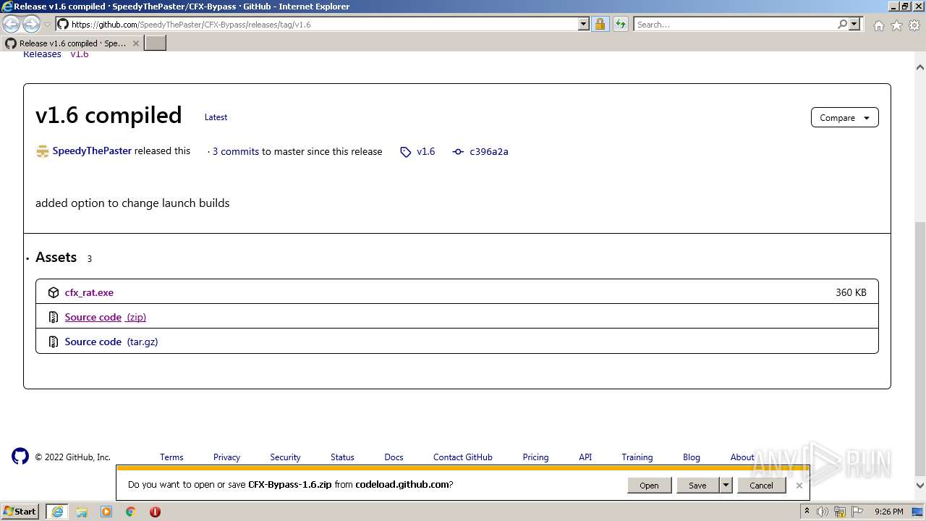Open the Privacy footer link
Screen dimensions: 926x521
[226, 457]
